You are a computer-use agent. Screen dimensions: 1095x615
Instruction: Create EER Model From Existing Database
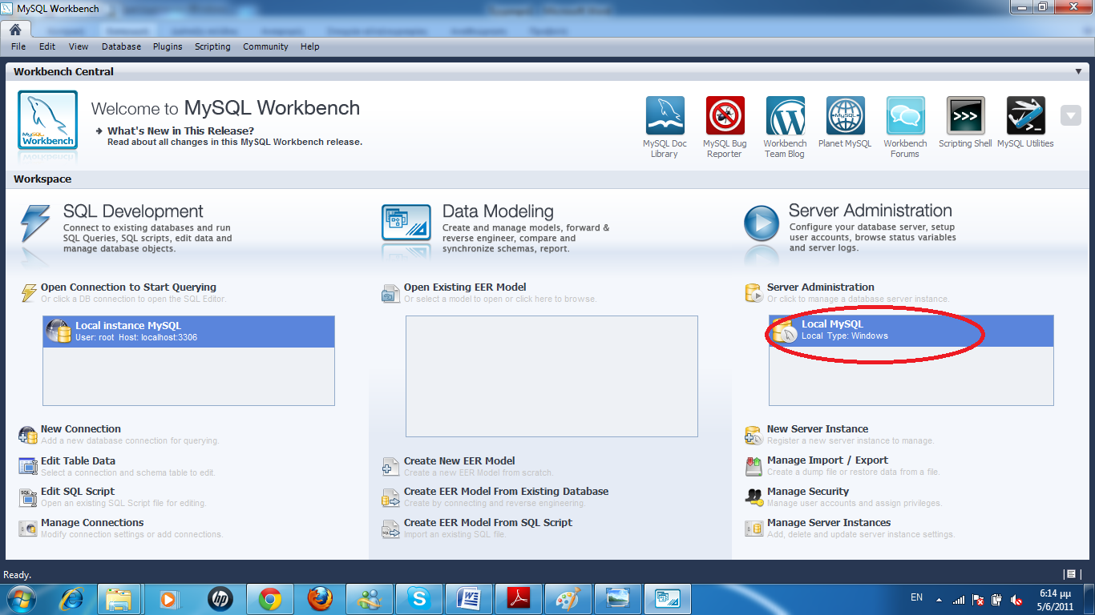[506, 491]
